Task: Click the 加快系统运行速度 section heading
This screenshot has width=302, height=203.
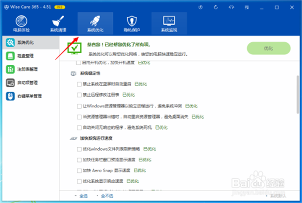Action: pyautogui.click(x=96, y=138)
